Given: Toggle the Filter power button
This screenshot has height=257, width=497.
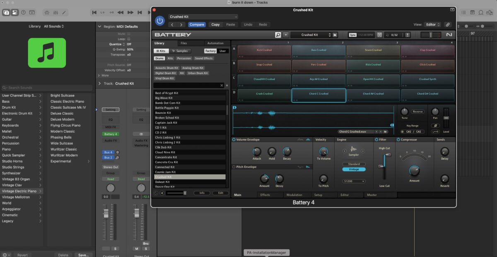Looking at the screenshot, I should tap(377, 140).
